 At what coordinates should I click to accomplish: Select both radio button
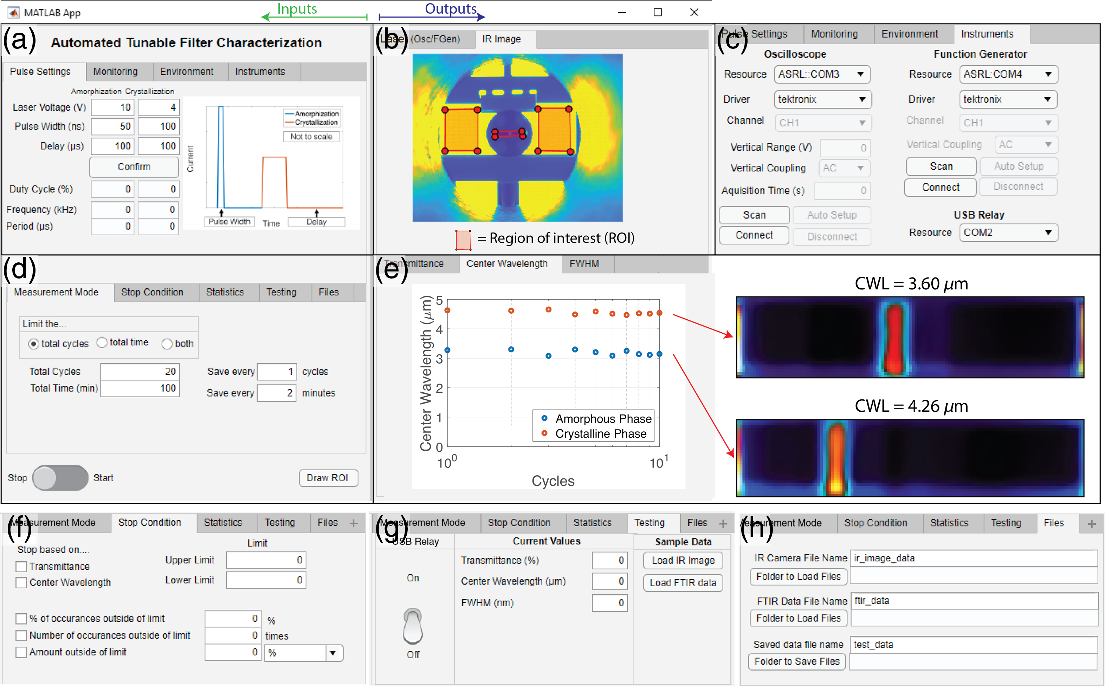167,344
